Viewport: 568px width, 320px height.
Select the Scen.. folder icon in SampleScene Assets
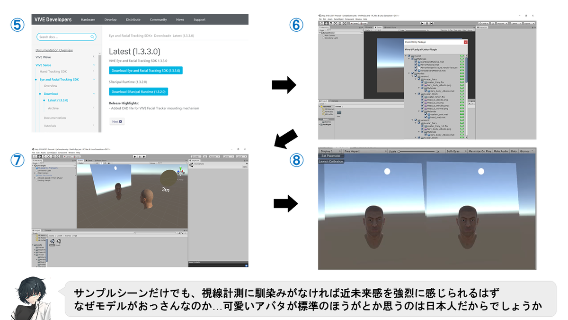(x=339, y=112)
